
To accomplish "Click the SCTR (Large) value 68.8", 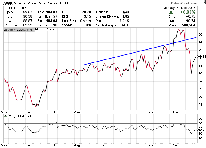I will 126,25.
